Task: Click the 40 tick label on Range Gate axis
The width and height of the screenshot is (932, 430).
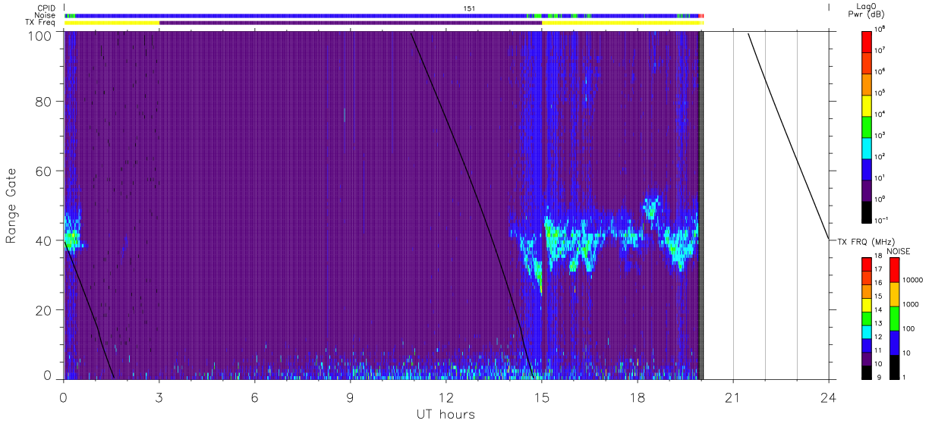Action: click(44, 240)
